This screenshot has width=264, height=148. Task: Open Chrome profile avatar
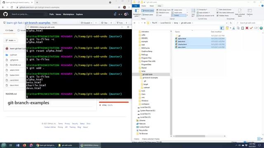coord(125,7)
